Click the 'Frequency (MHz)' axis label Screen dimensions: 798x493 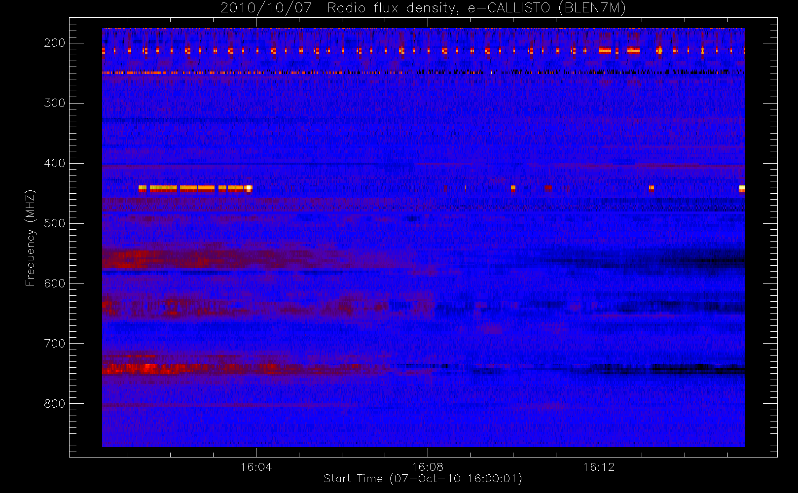tap(31, 238)
